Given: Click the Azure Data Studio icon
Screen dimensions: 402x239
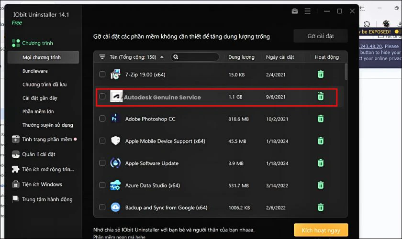Looking at the screenshot, I should pos(115,185).
